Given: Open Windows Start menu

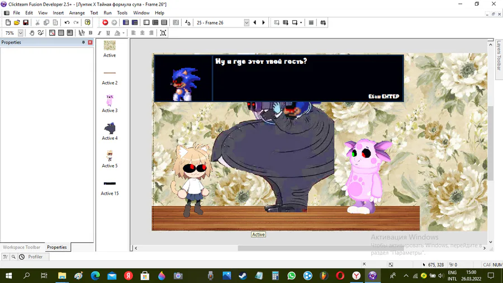Looking at the screenshot, I should point(9,276).
